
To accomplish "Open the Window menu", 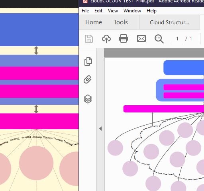I will [x=132, y=11].
